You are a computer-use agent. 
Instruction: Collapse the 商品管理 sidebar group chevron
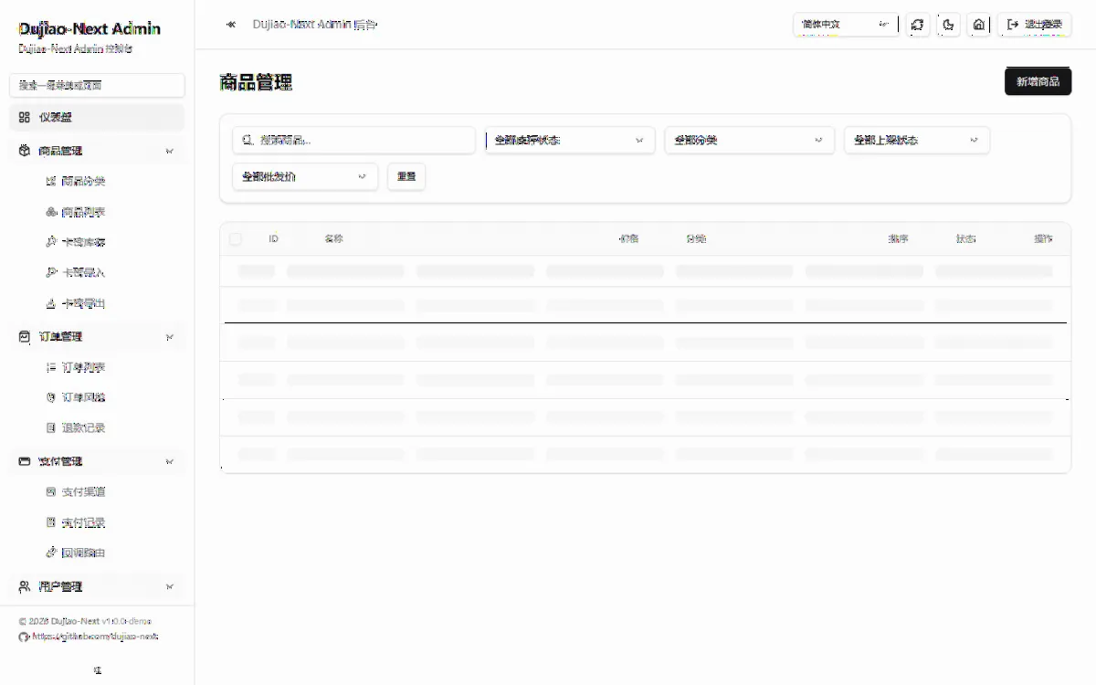tap(170, 151)
